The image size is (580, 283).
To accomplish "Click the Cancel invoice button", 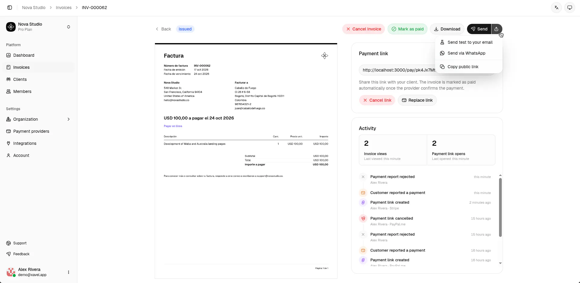I will (364, 29).
